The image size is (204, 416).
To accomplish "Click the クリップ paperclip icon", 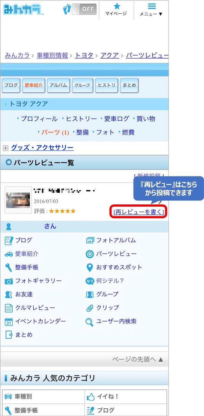I will pos(90,308).
